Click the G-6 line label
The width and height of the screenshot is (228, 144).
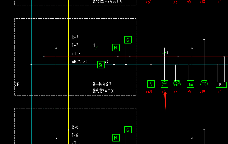pyautogui.click(x=75, y=127)
